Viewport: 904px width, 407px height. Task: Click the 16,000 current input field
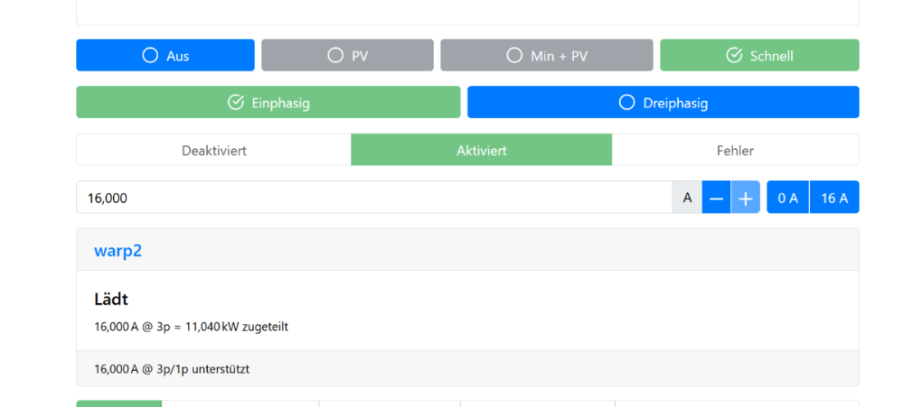[372, 198]
